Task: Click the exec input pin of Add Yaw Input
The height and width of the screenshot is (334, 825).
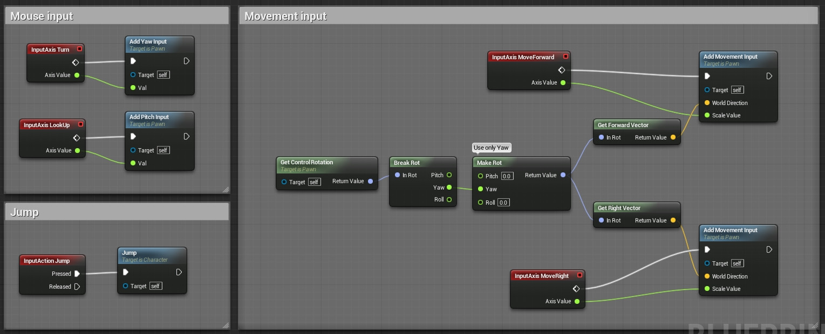Action: point(133,61)
